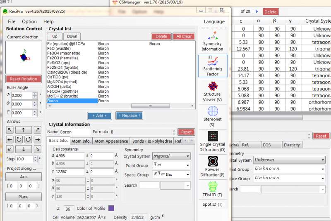Screen dimensions: 331x221
Task: Click the crystal Name field
Action: click(75, 132)
